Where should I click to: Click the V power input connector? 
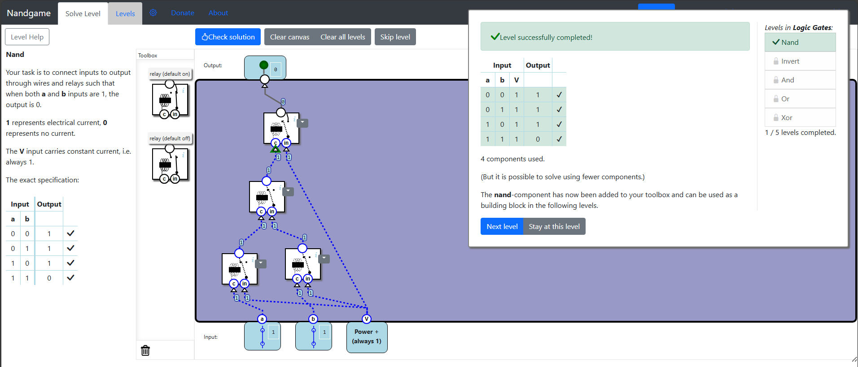(x=367, y=319)
